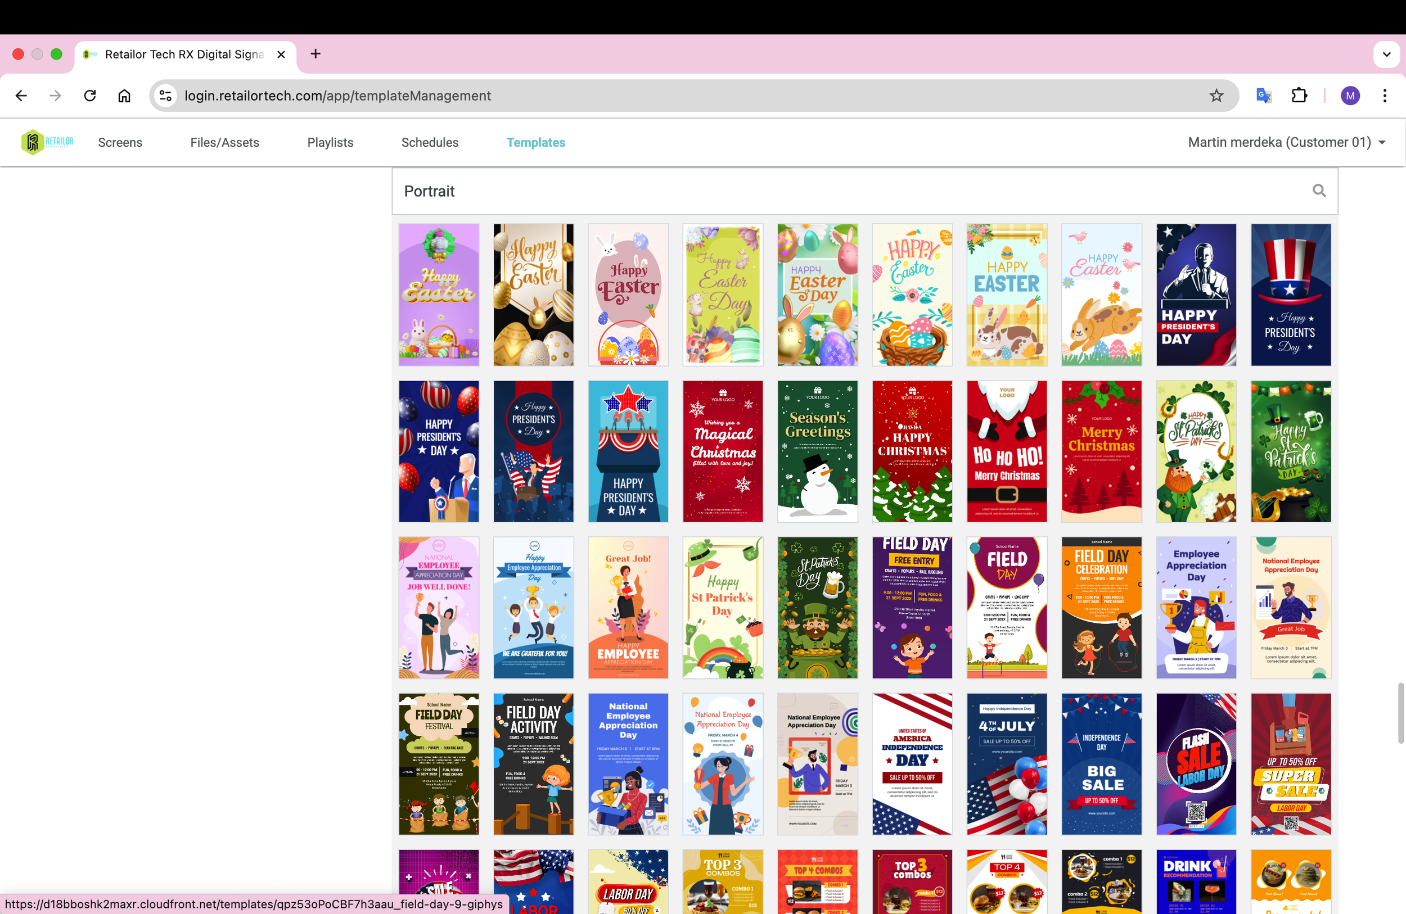Click the search magnifier in Portrait header

pos(1319,191)
